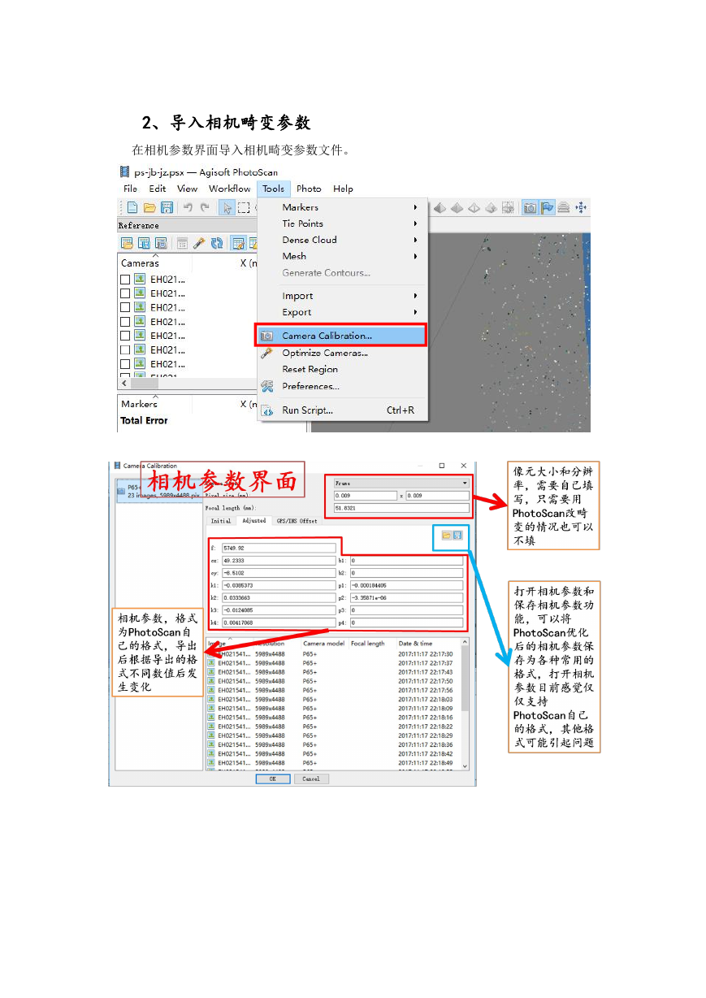Switch to the GPS/INS Offset tab

[x=297, y=521]
